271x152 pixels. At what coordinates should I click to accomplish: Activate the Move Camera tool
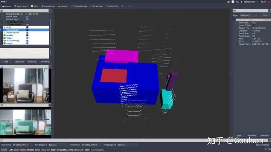point(21,6)
